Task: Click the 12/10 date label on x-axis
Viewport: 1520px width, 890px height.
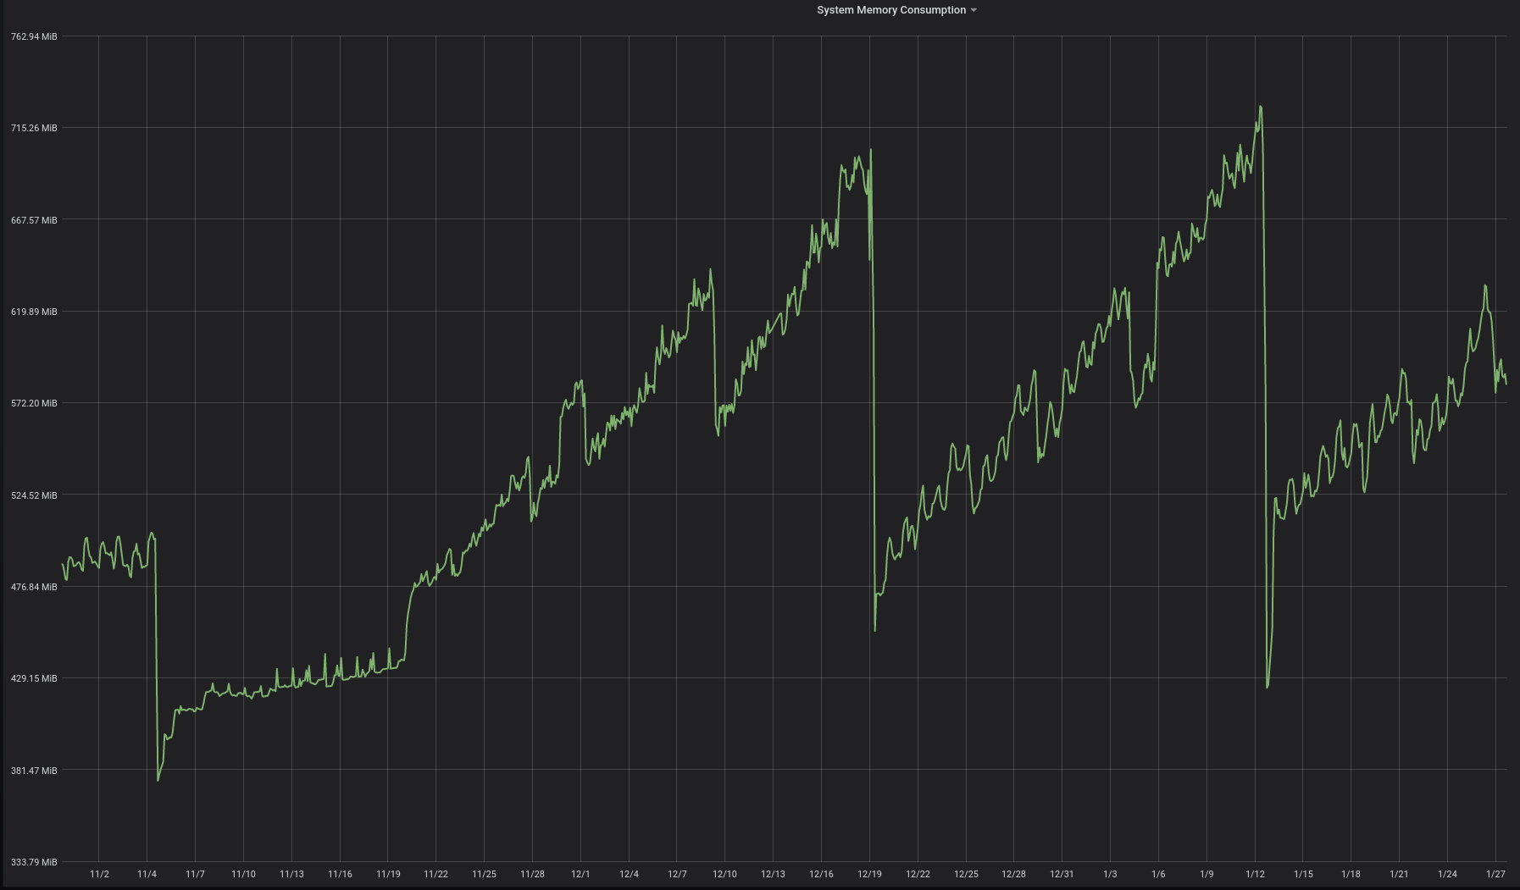Action: click(x=724, y=874)
